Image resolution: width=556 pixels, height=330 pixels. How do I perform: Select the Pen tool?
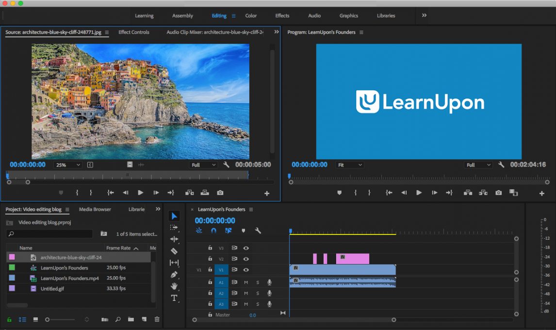(174, 274)
